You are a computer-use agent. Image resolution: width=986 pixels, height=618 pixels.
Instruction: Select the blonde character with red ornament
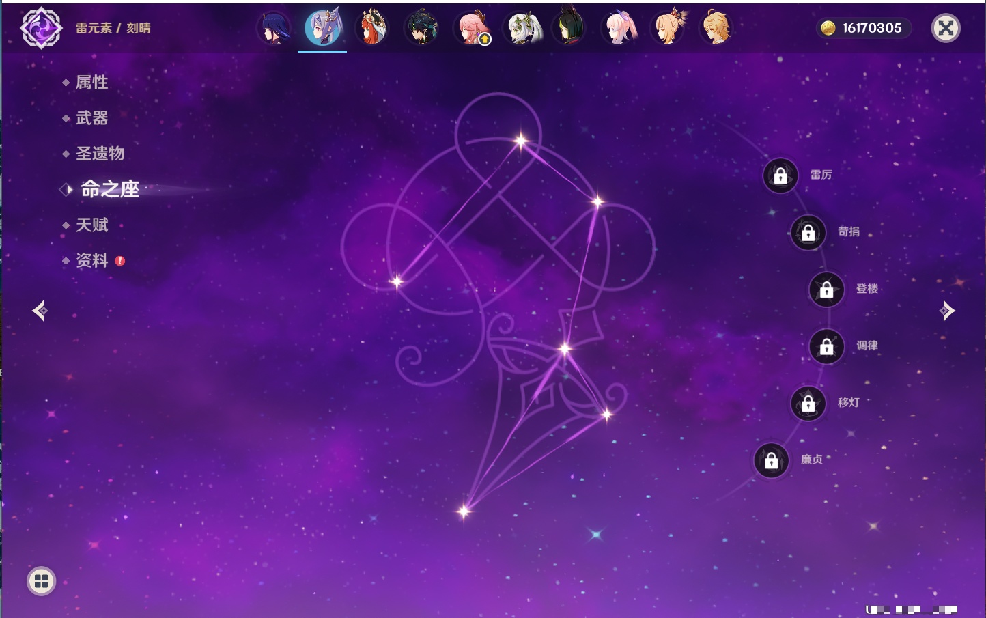point(668,28)
